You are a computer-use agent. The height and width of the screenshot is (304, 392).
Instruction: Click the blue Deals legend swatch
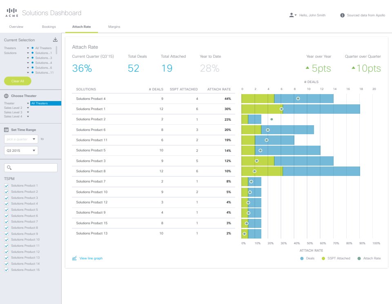(302, 258)
